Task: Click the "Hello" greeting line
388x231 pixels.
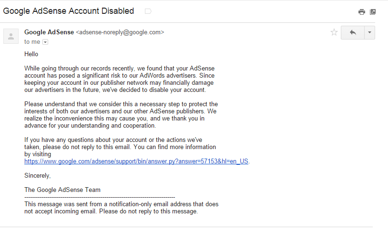Action: coord(31,54)
